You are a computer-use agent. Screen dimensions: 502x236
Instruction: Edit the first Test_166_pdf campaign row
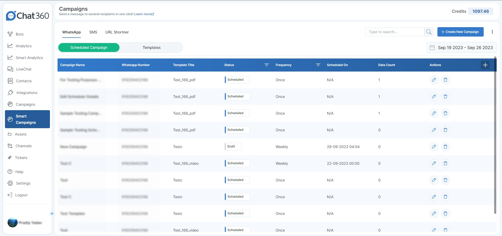coord(434,80)
